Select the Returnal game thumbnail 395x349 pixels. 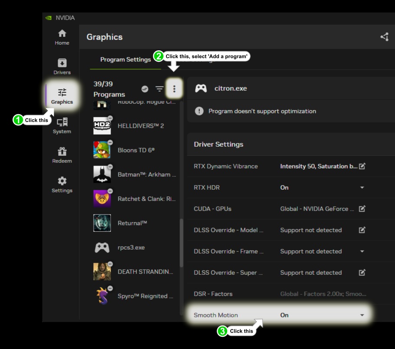point(102,223)
